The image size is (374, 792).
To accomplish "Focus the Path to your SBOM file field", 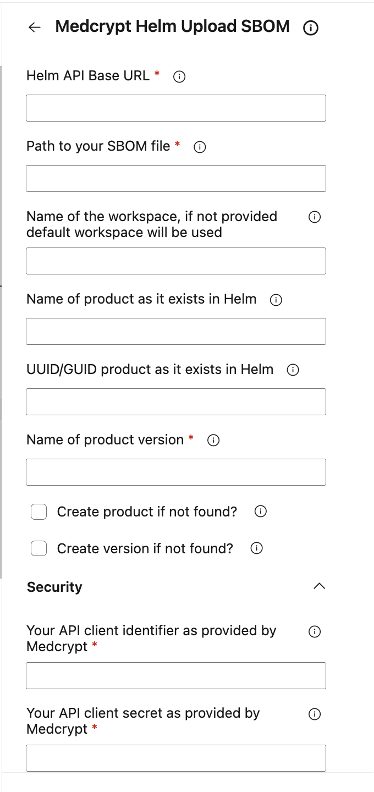I will (175, 178).
